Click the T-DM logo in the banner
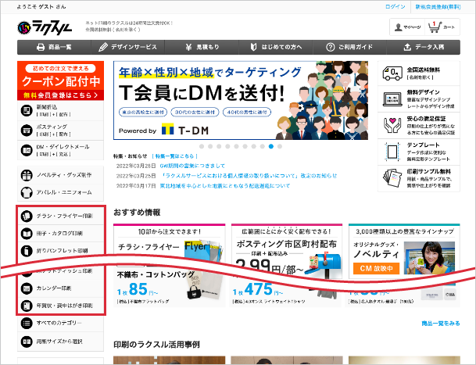This screenshot has height=365, width=476. pos(185,130)
